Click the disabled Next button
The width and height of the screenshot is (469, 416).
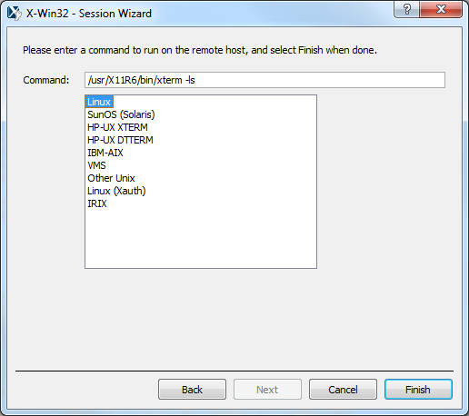(267, 390)
